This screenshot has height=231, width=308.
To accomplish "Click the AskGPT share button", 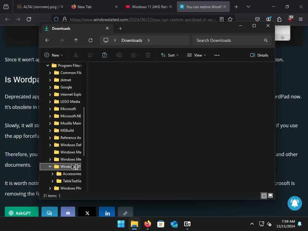I will click(x=22, y=212).
